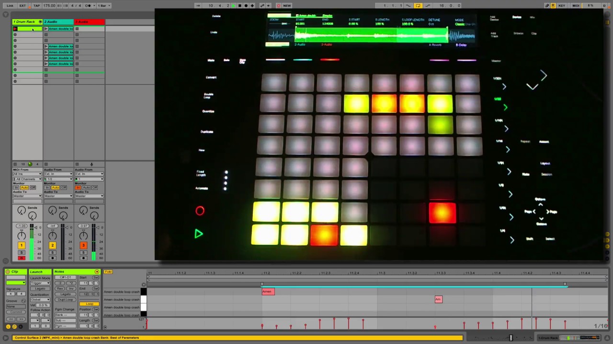
Task: Click the Link button
Action: pos(10,6)
